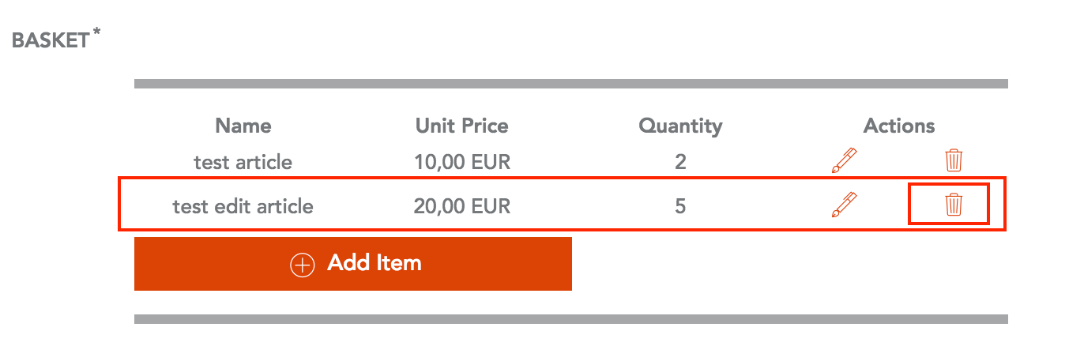Click the 20,00 EUR unit price
Viewport: 1084px width, 346px height.
(462, 207)
